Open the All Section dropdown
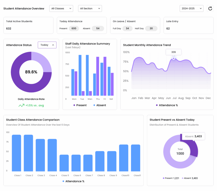 [90, 8]
